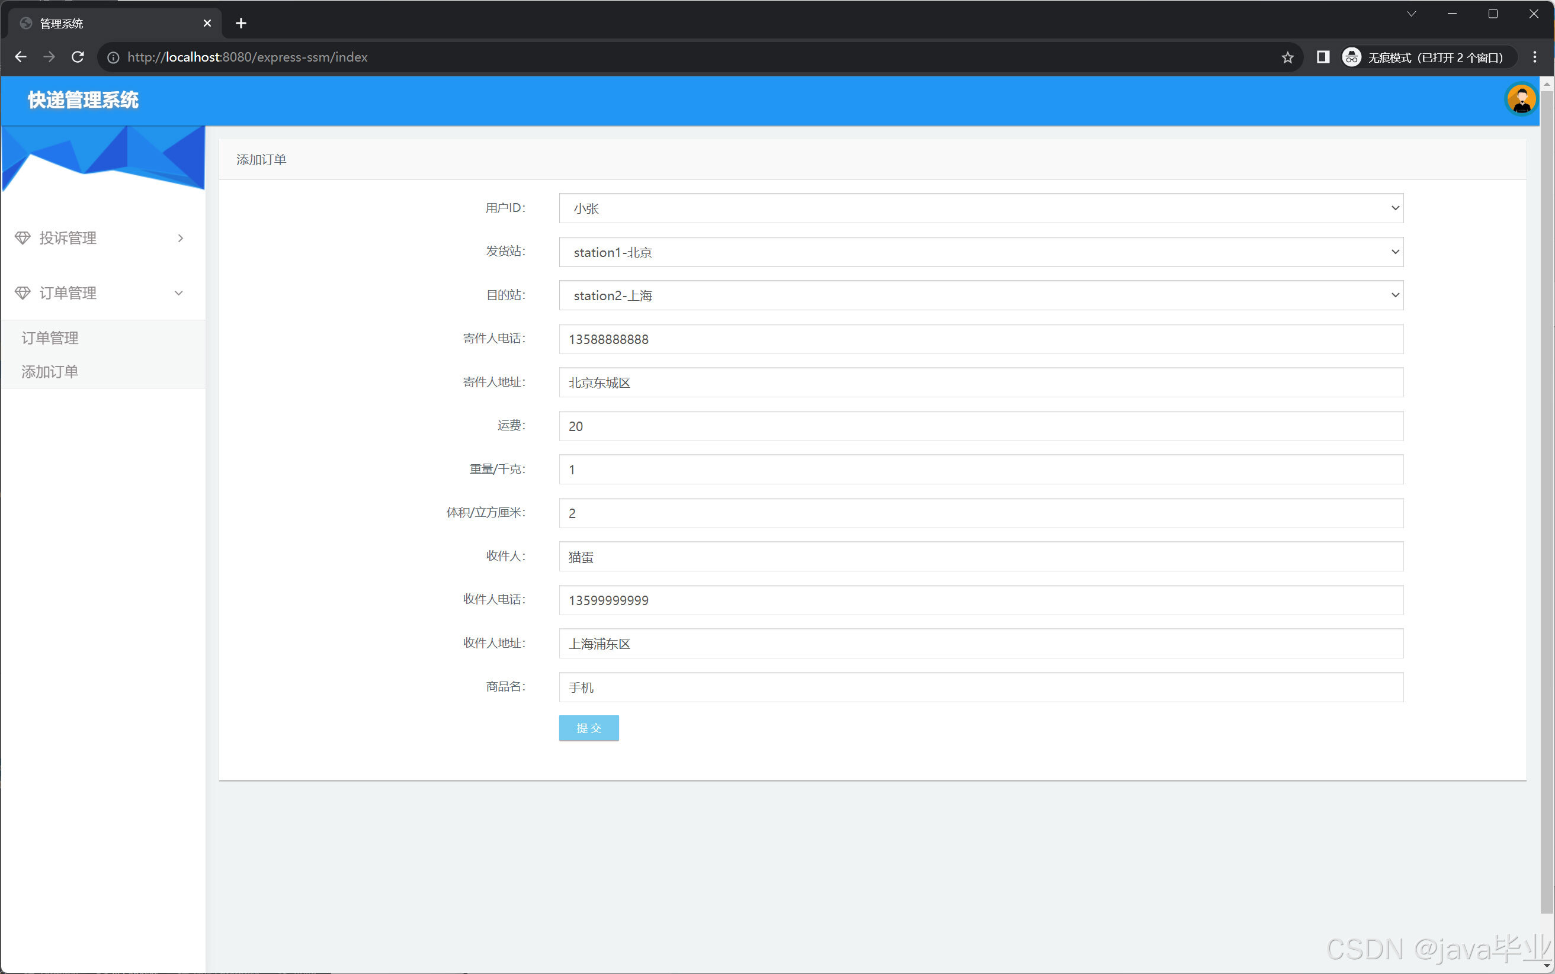
Task: Focus the 体积/立方厘米 input field
Action: point(981,513)
